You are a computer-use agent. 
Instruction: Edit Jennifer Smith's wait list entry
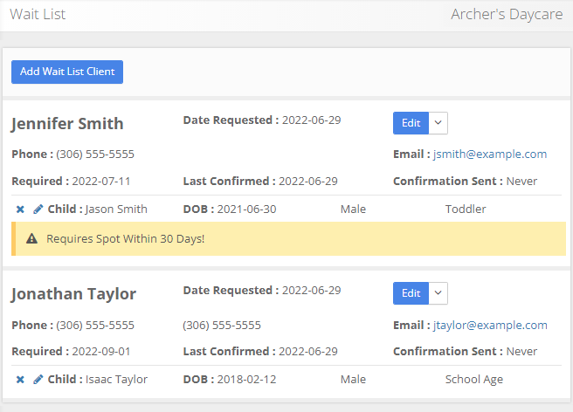(x=411, y=123)
